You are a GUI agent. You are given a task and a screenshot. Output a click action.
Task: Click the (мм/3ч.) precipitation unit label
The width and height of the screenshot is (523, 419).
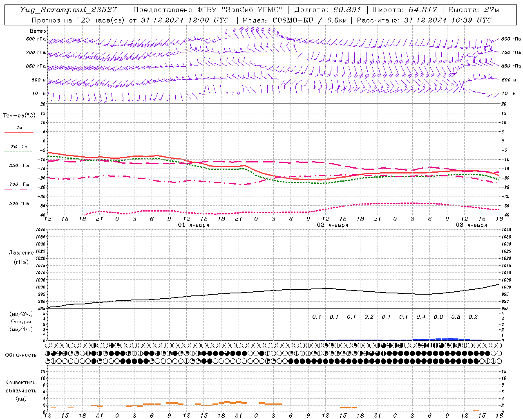tap(21, 314)
